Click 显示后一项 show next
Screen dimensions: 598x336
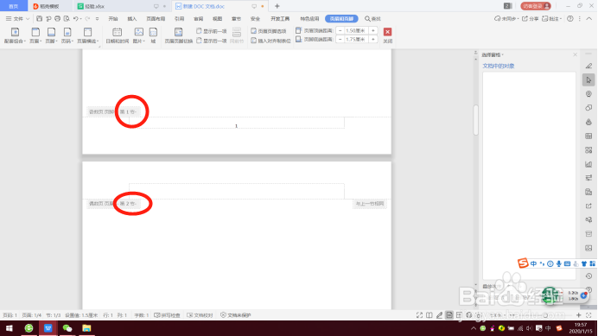pyautogui.click(x=211, y=41)
